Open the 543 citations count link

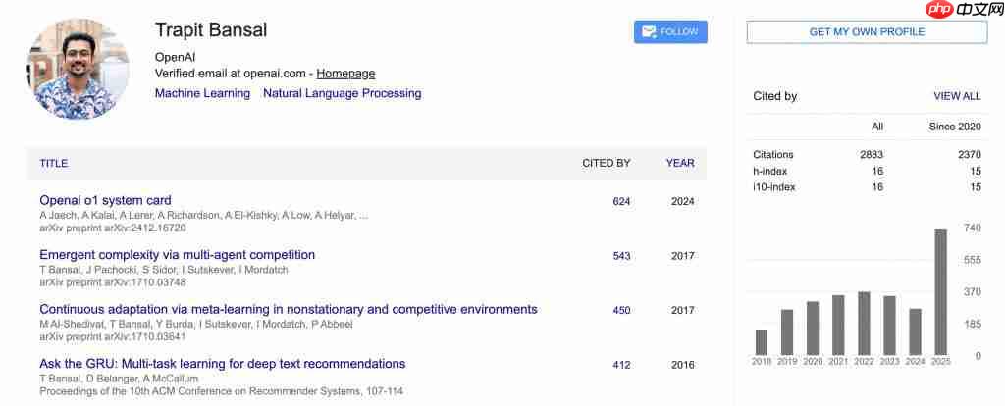(621, 256)
